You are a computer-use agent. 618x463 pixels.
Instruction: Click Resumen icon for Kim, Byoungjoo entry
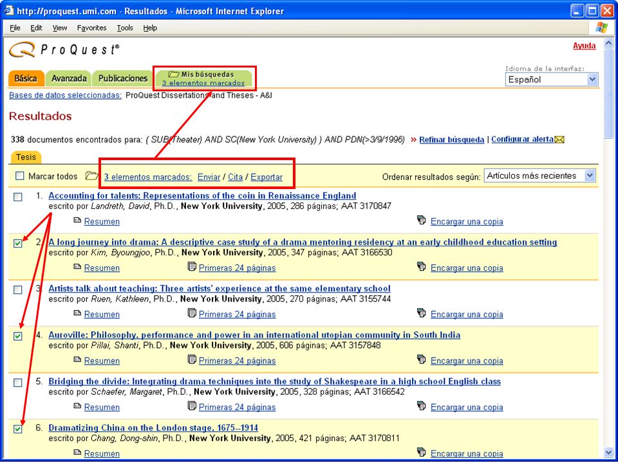[x=77, y=267]
